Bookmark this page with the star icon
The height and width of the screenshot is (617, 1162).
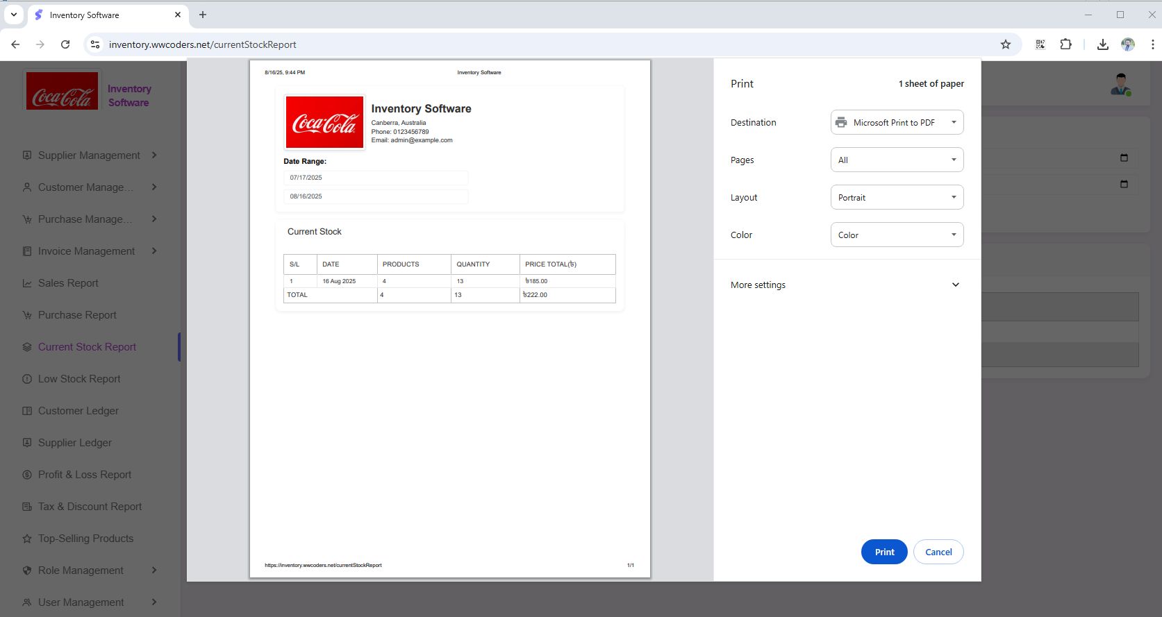(1005, 44)
